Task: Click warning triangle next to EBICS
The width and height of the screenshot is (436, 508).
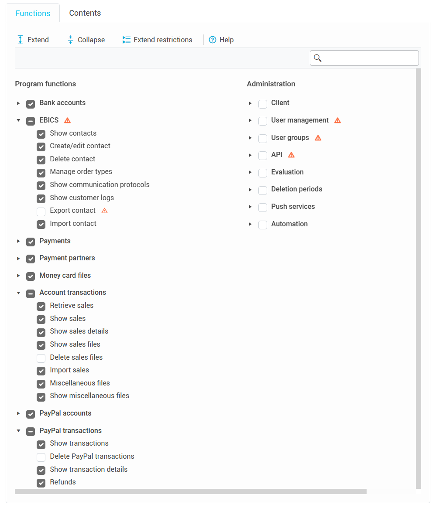Action: (x=67, y=120)
